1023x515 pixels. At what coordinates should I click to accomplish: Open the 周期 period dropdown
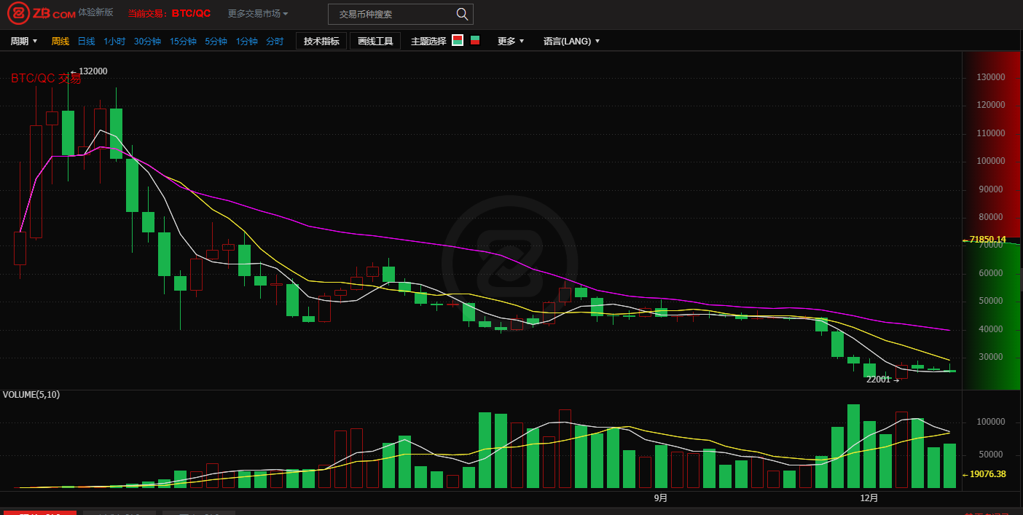[24, 42]
